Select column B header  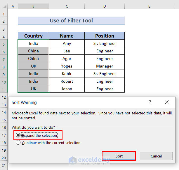[x=34, y=6]
